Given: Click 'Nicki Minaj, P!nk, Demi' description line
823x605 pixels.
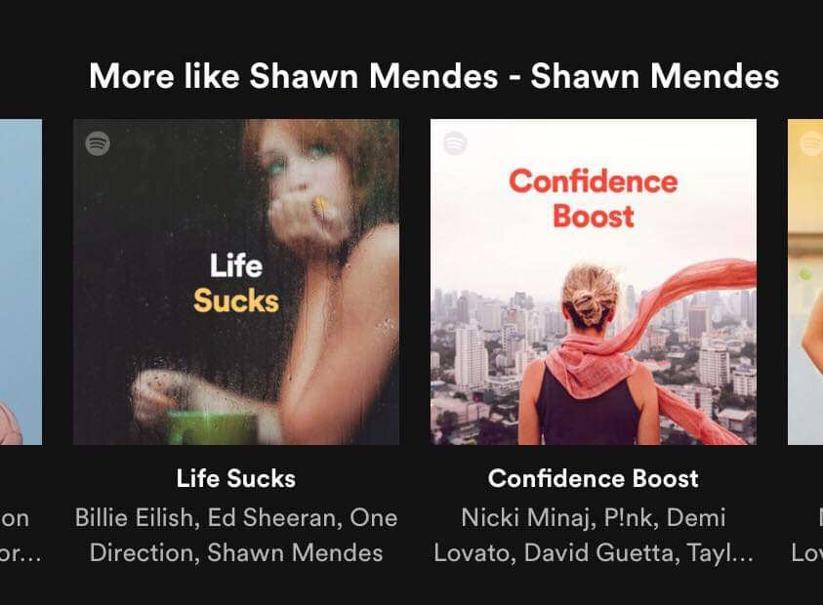Looking at the screenshot, I should point(594,518).
